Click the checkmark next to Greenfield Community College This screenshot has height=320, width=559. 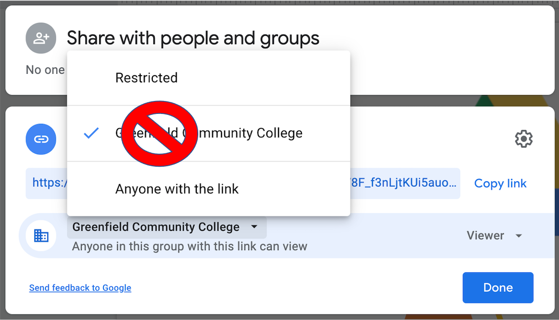pos(91,133)
